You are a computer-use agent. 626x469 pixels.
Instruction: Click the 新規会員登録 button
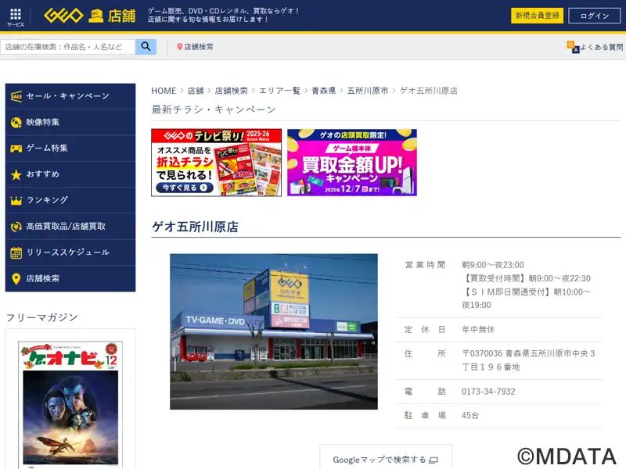(537, 16)
